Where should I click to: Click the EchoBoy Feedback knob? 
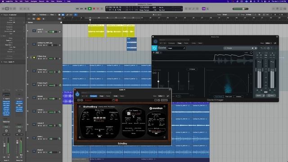tap(113, 116)
